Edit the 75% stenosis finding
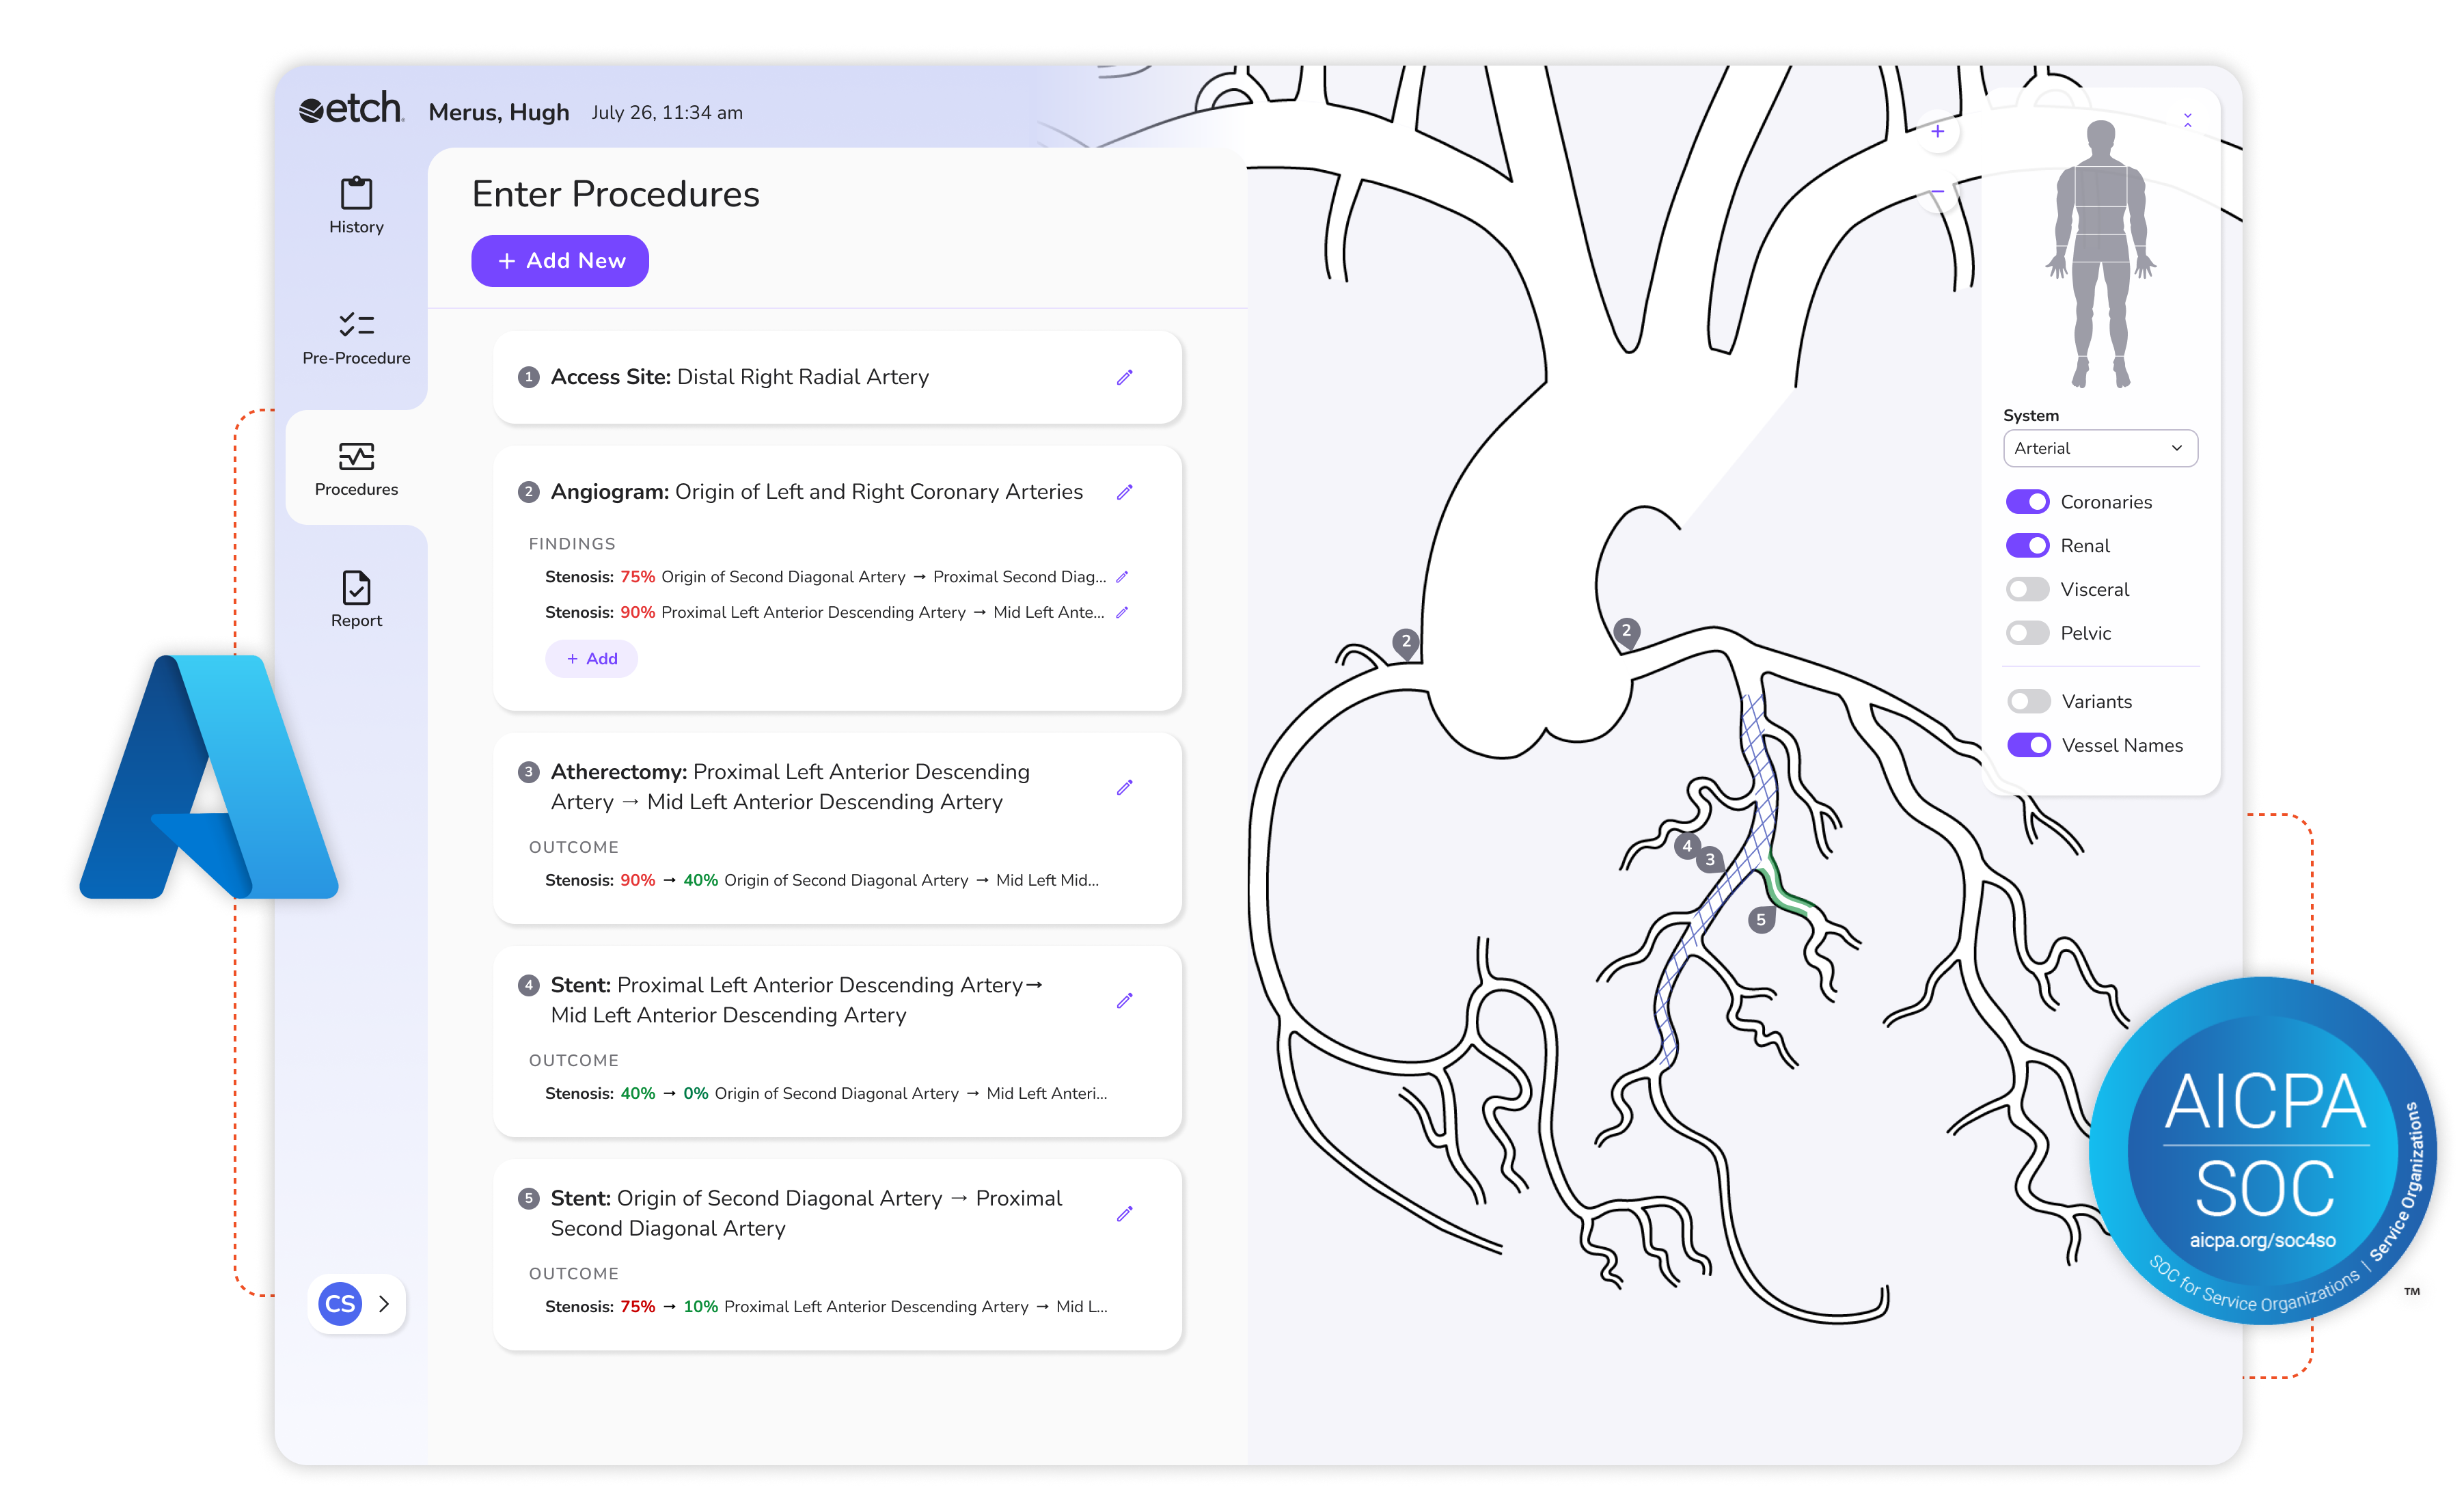Viewport: 2464px width, 1498px height. [x=1122, y=577]
